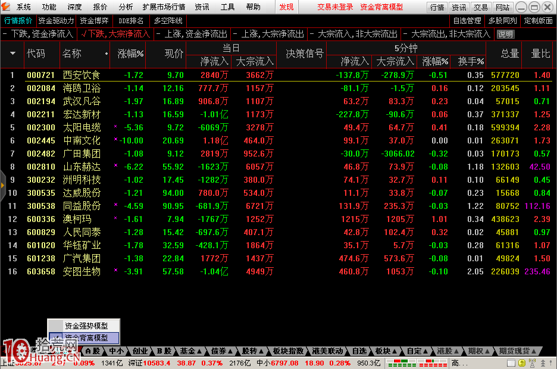Open the 分析 menu
This screenshot has width=557, height=369.
tap(126, 7)
